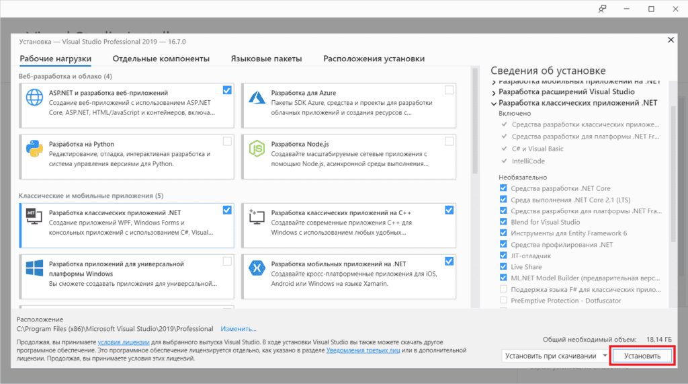Open the install mode dropdown arrow

605,356
